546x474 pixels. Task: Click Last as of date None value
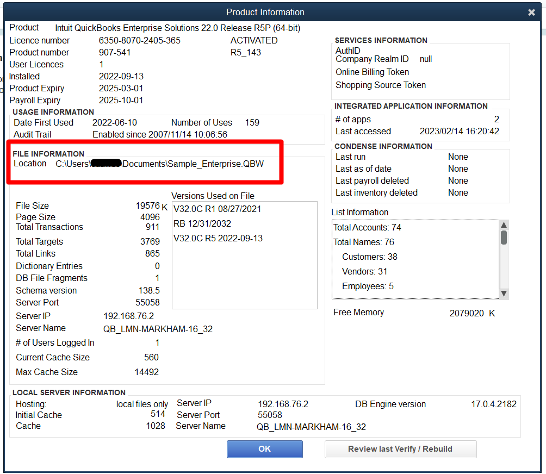click(458, 169)
